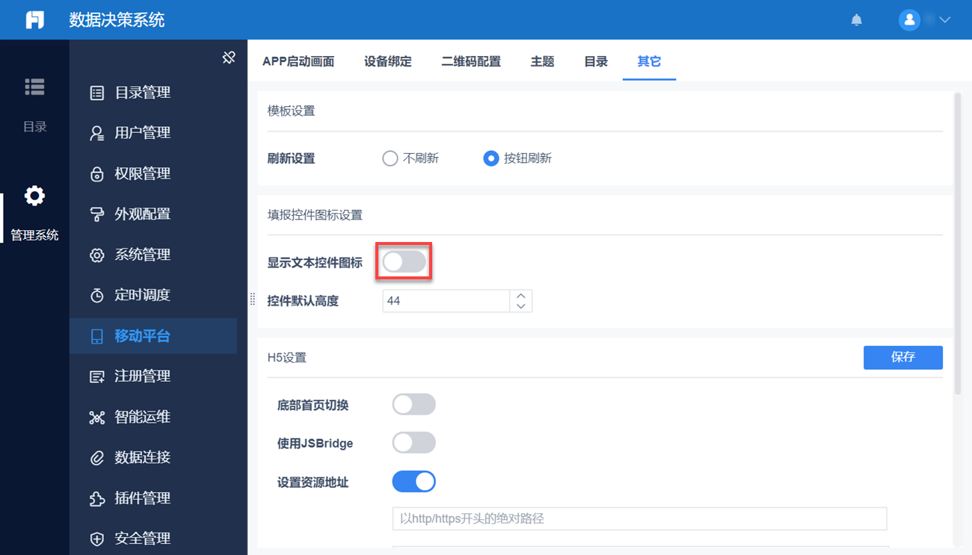Viewport: 972px width, 555px height.
Task: Turn on the 使用JSBridge switch
Action: tap(413, 442)
